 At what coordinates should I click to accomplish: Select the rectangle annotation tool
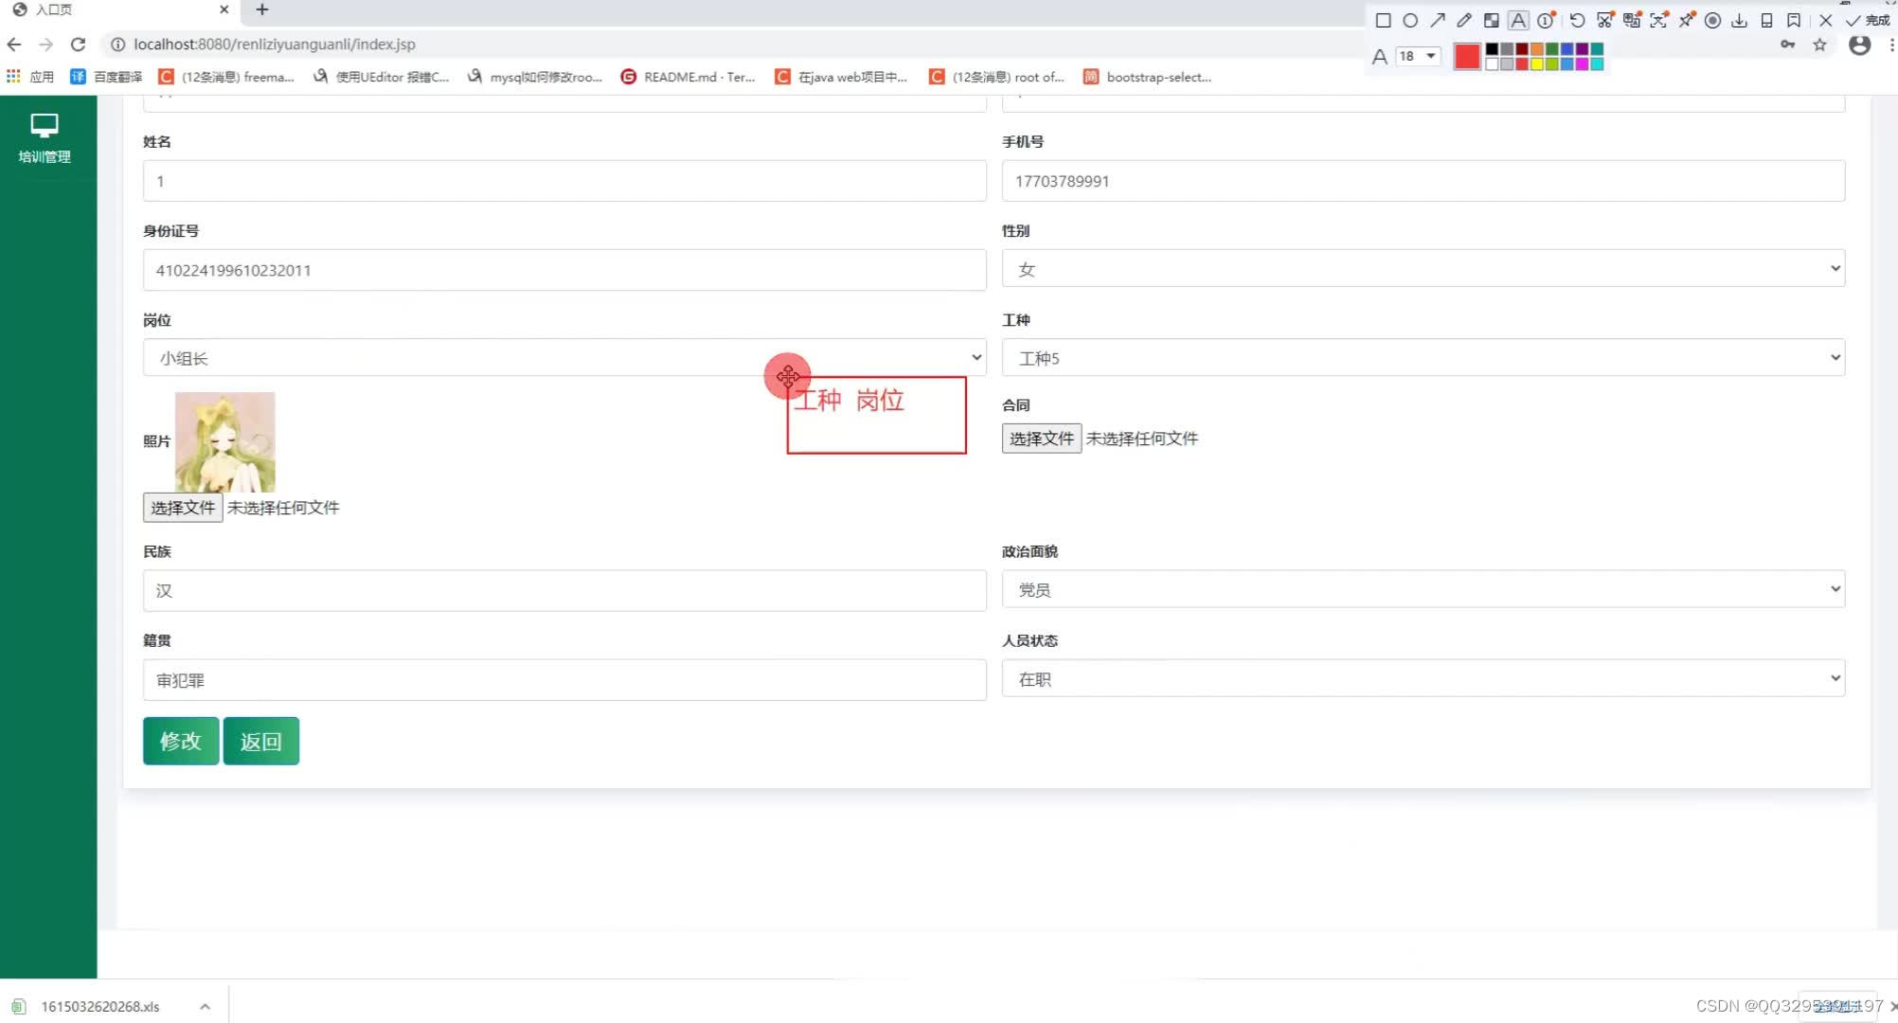(x=1384, y=21)
